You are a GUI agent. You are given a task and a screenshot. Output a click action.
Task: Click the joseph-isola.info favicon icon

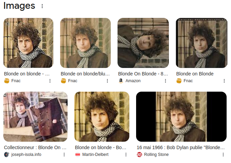[6, 155]
